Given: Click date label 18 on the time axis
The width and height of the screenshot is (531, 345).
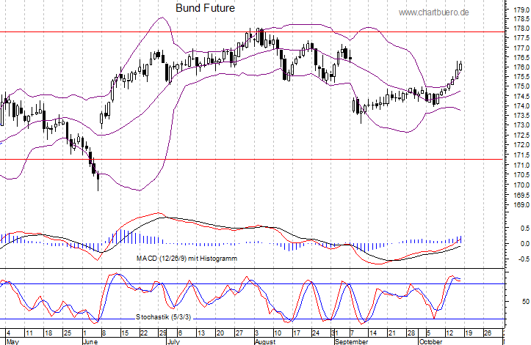Looking at the screenshot, I should (x=48, y=333).
